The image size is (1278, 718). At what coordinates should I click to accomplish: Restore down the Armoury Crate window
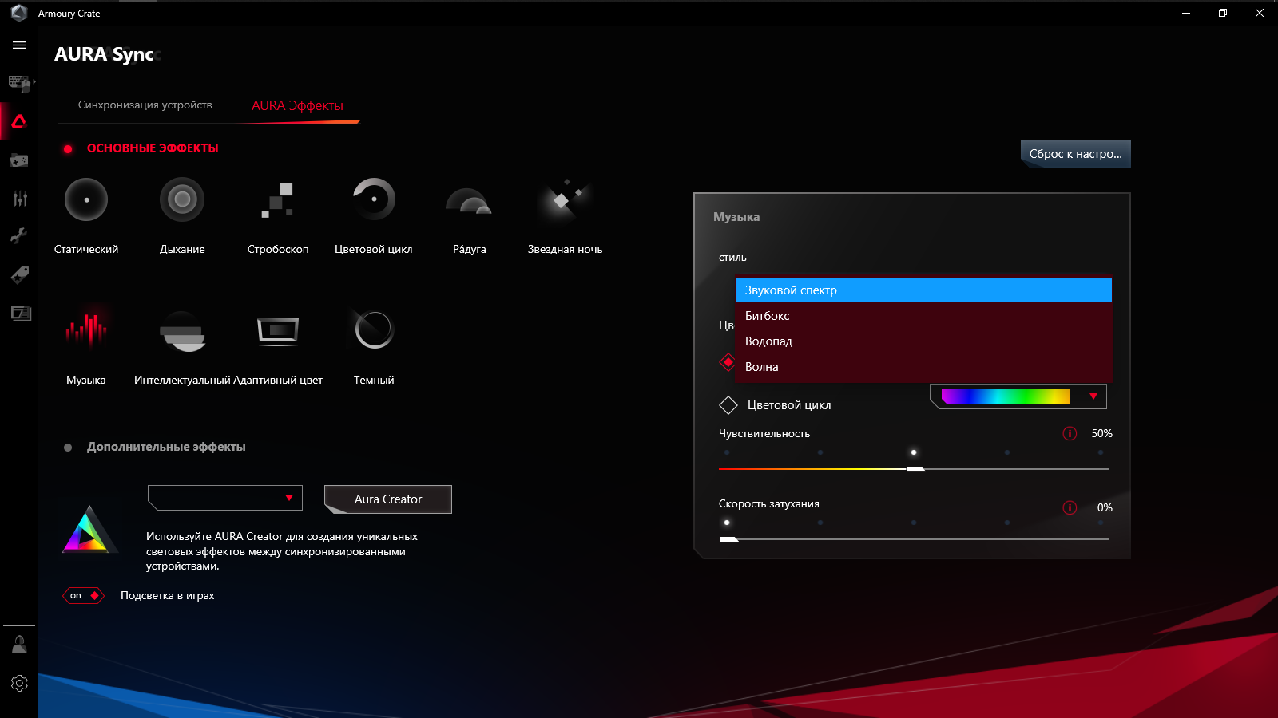(x=1223, y=13)
